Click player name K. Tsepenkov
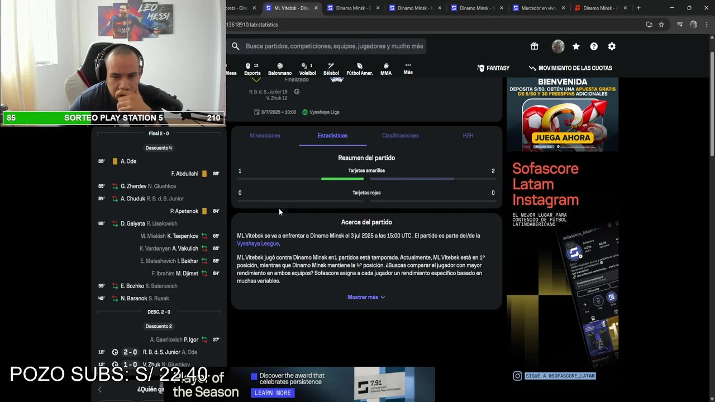The image size is (715, 402). pos(183,236)
